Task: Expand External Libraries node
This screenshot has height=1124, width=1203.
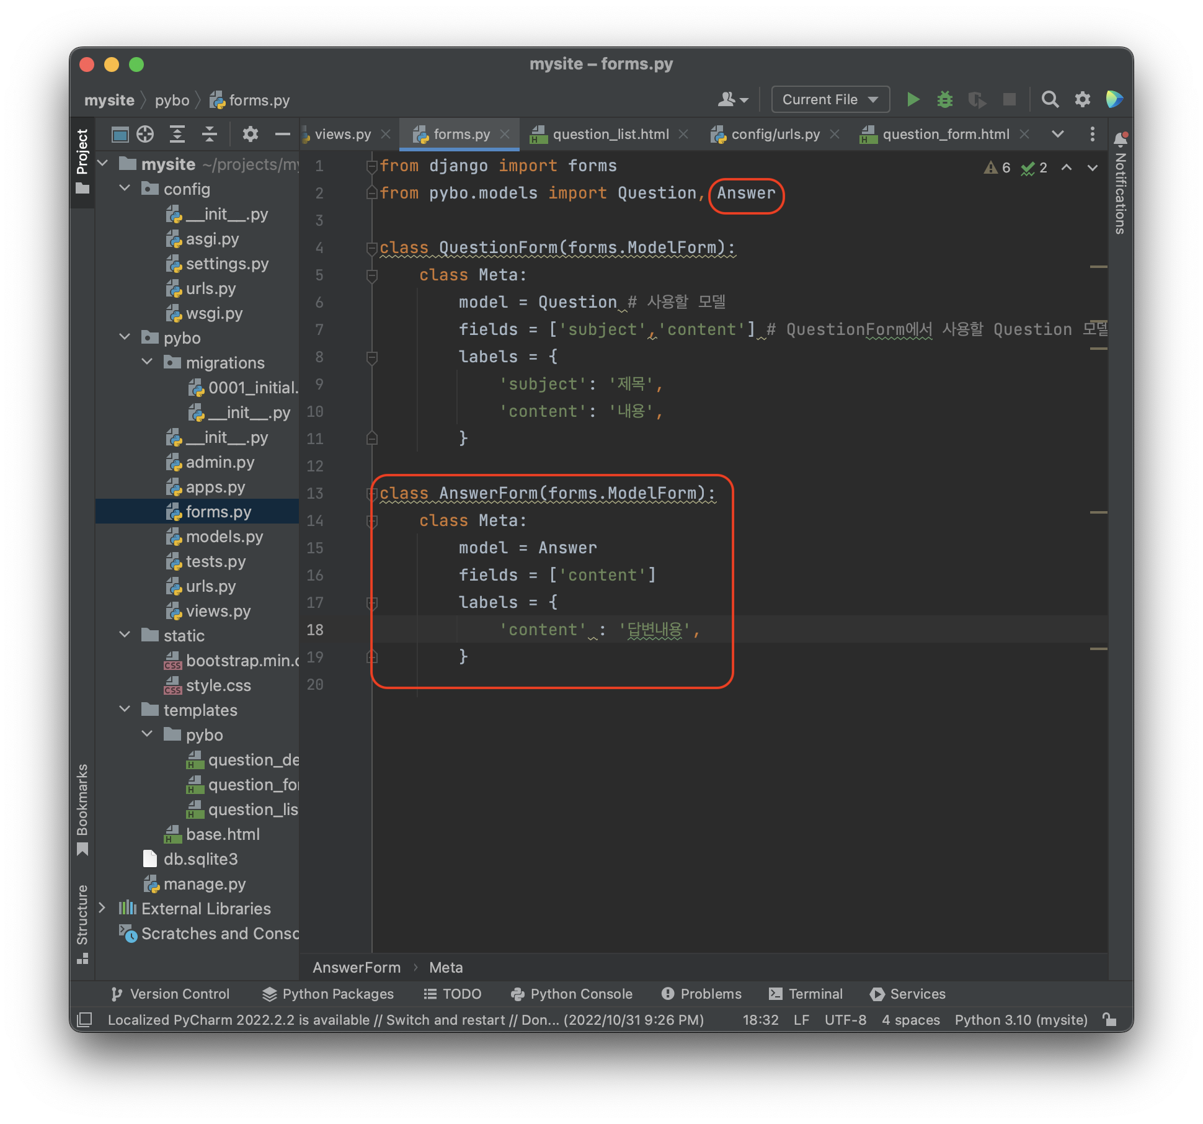Action: 103,908
